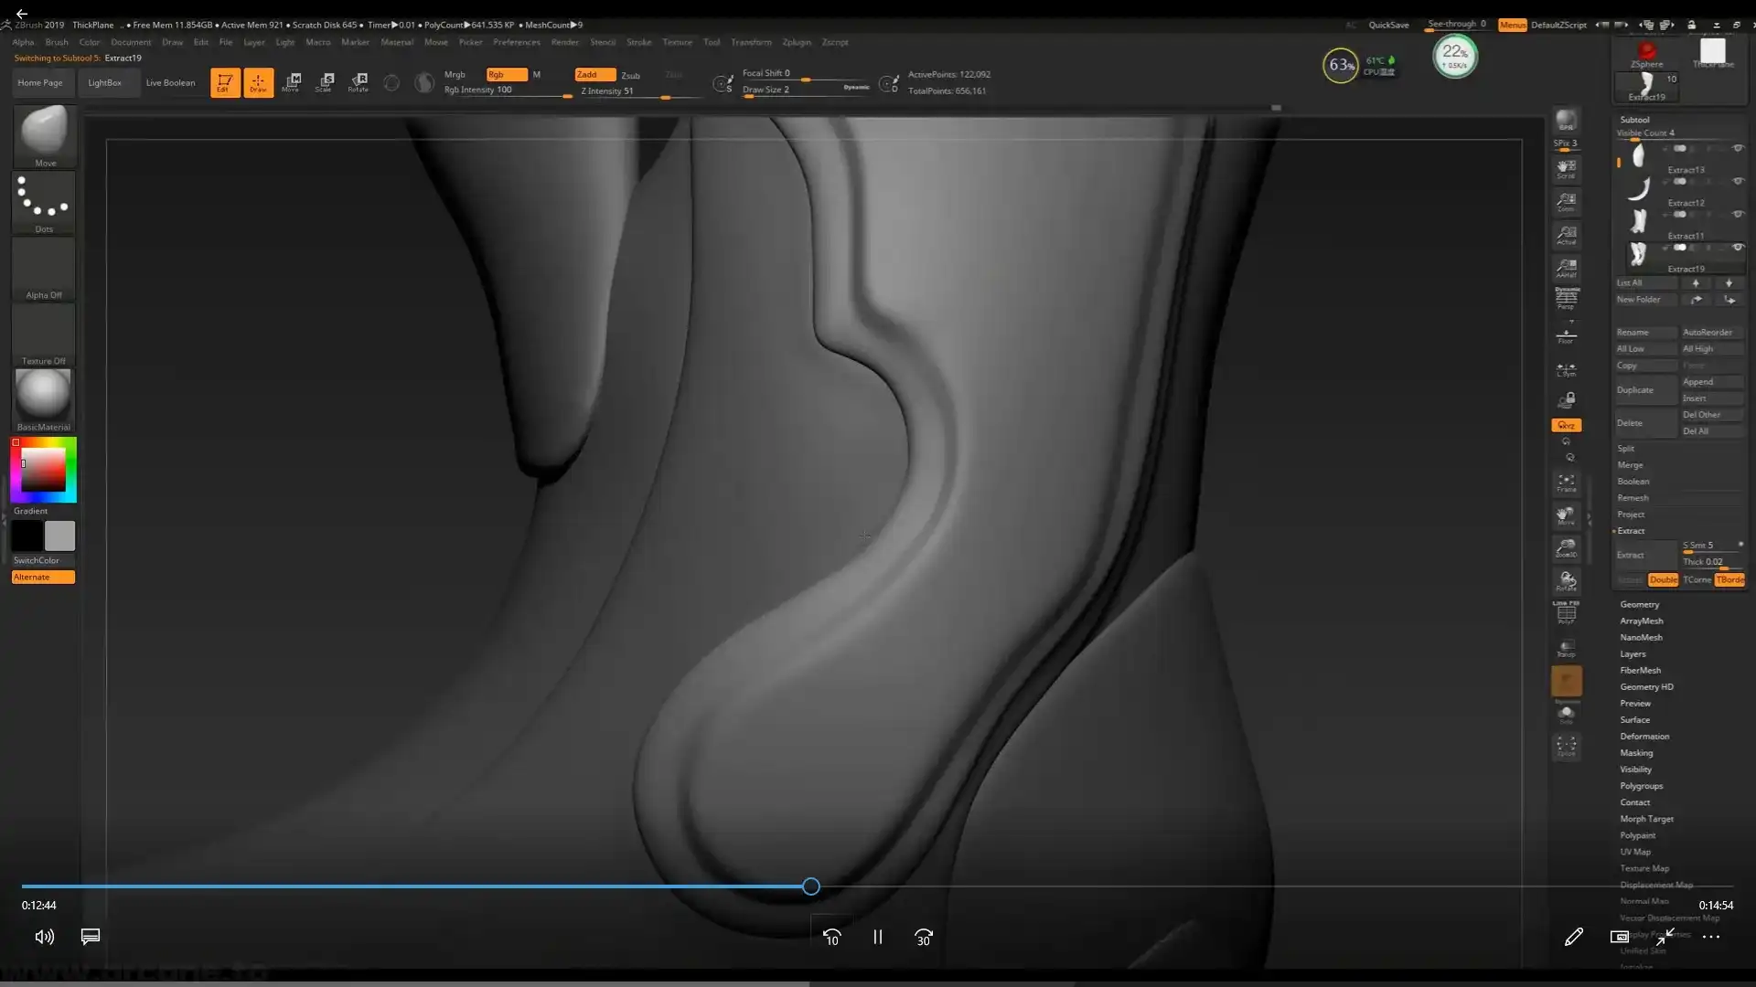Click the BPR render icon
Screen dimensions: 1756x987
pyautogui.click(x=1566, y=121)
